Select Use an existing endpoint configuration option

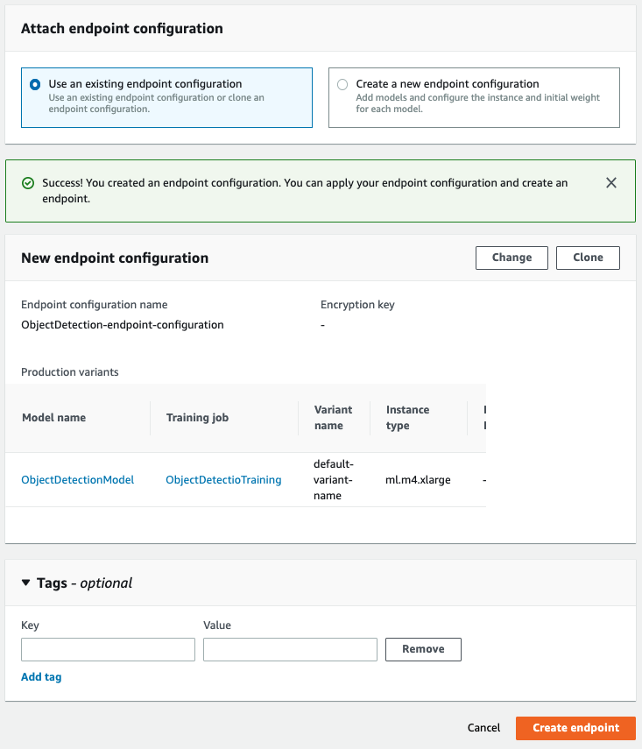35,85
